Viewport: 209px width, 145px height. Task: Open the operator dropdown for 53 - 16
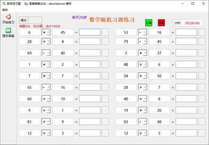tap(142, 32)
